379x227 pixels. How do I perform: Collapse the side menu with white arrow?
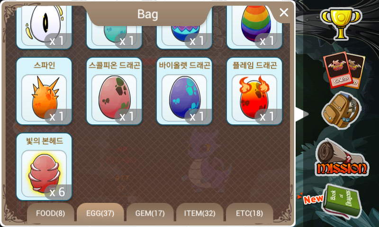[x=302, y=114]
